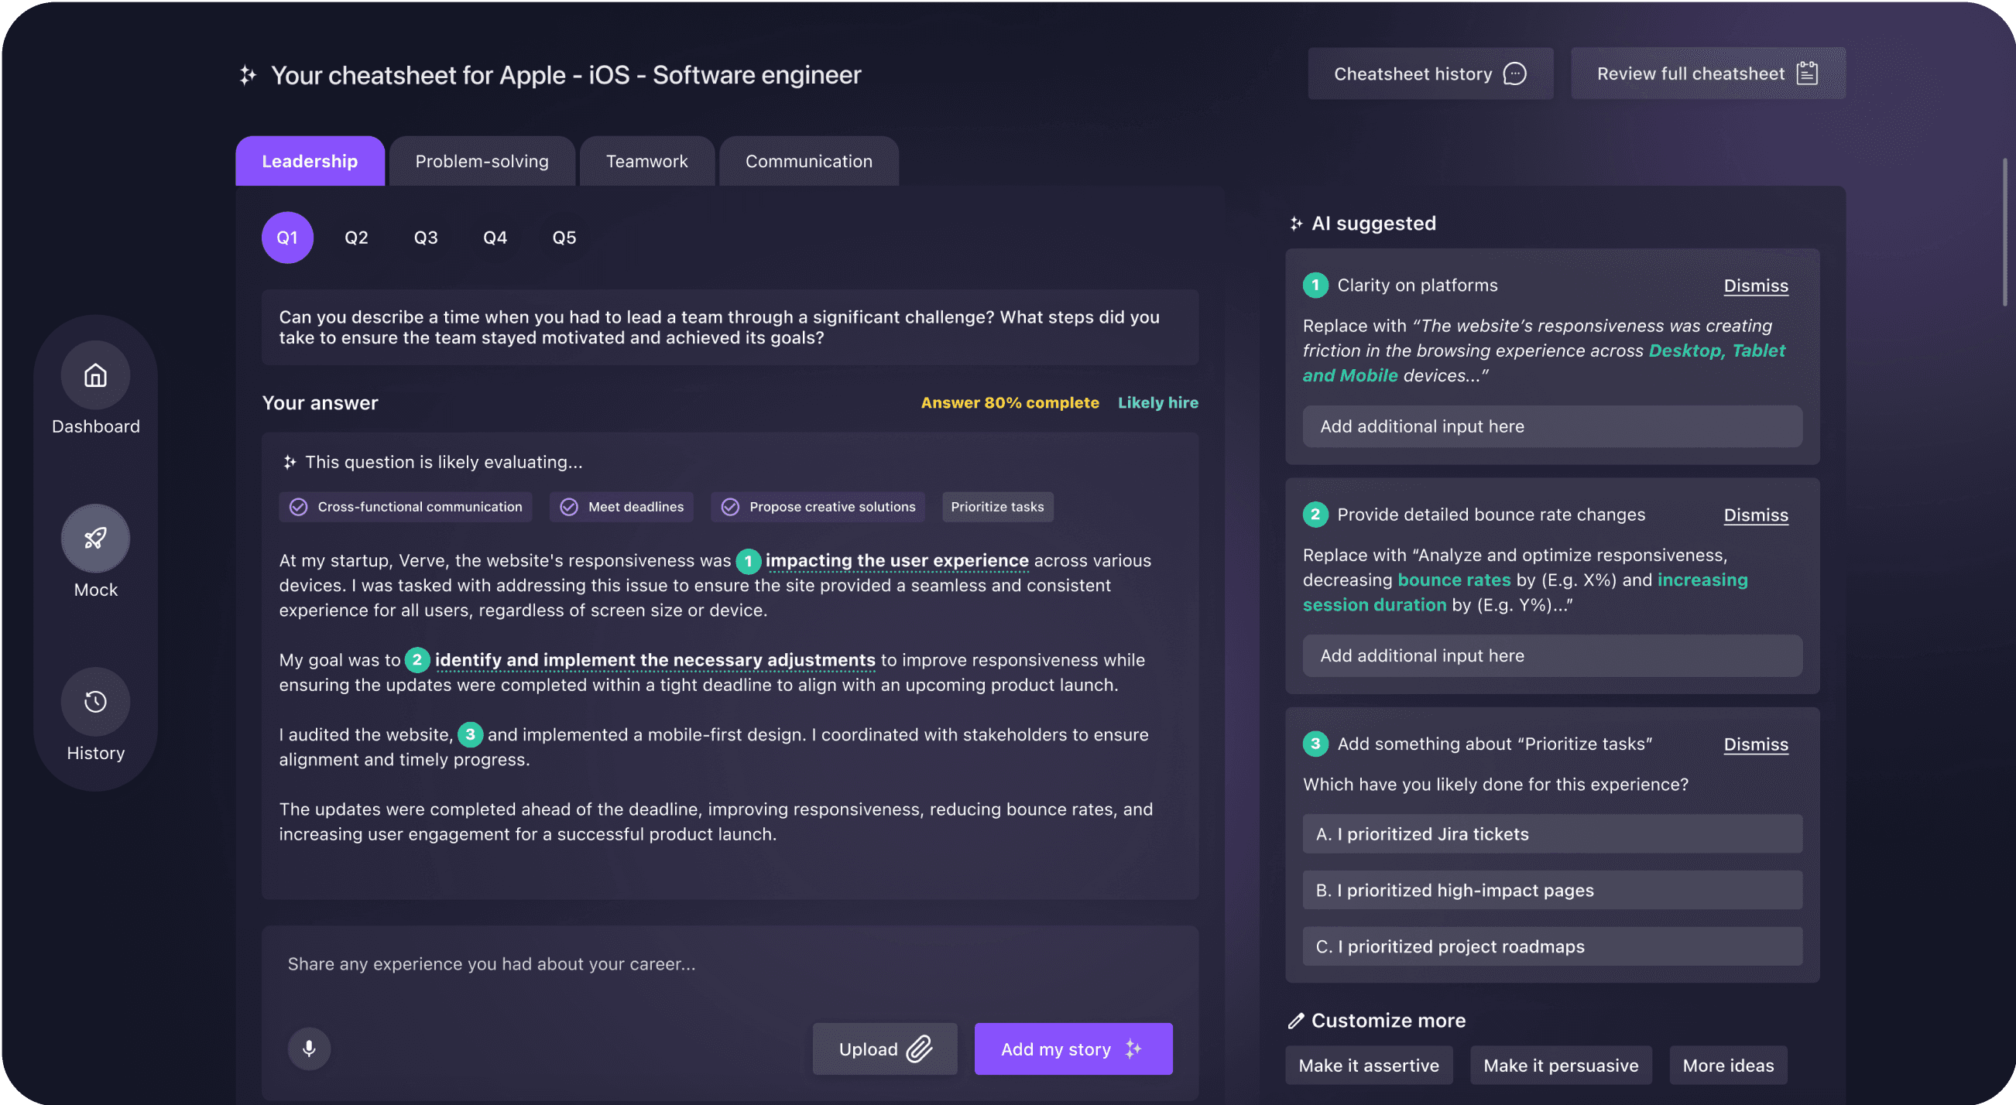Toggle the Cross-functional communication chip

tap(406, 507)
